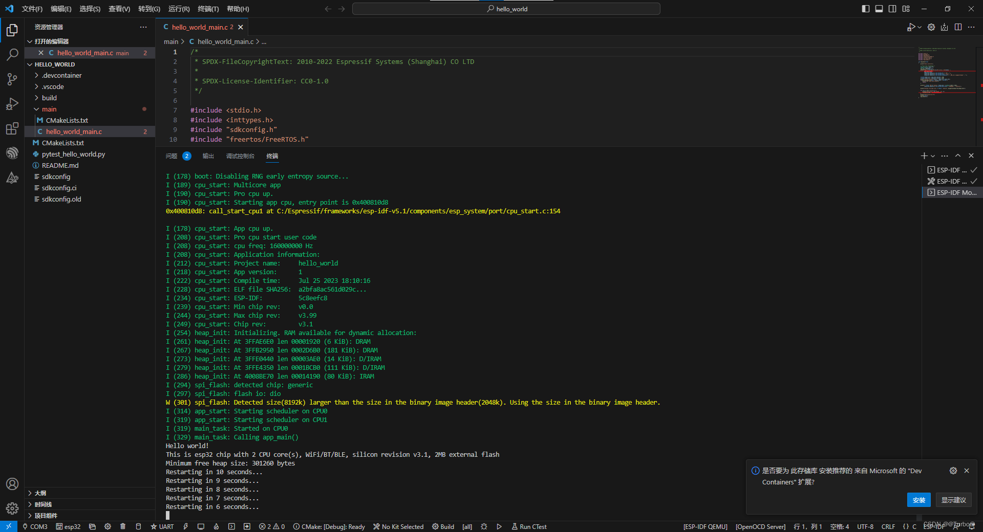The height and width of the screenshot is (532, 983).
Task: Maximize the panel with the up chevron
Action: click(958, 156)
